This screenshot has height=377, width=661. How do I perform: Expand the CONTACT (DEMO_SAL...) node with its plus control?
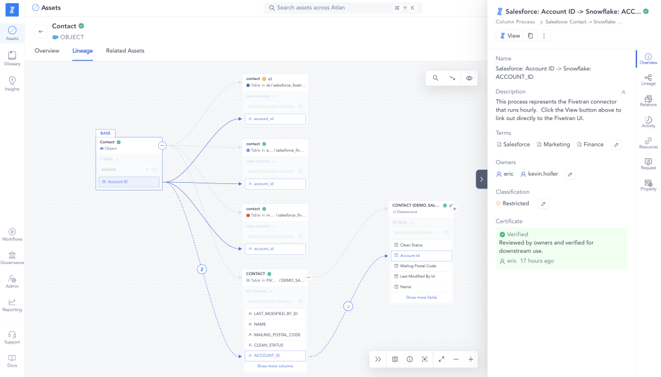click(454, 208)
